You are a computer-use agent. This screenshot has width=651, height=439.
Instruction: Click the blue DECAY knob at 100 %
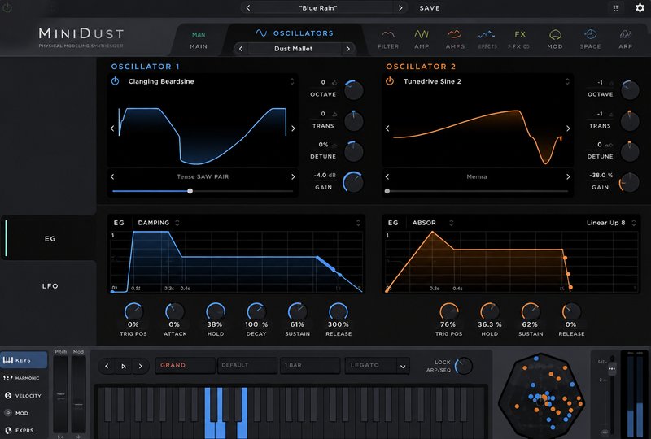click(x=256, y=311)
